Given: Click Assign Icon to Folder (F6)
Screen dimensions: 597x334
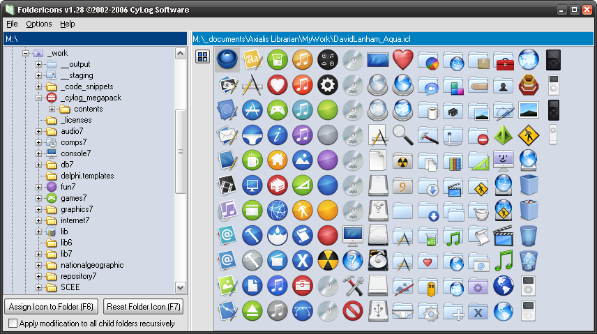Looking at the screenshot, I should (x=51, y=307).
